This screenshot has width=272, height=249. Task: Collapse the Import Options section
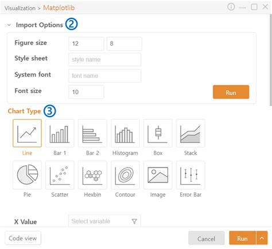coord(9,25)
